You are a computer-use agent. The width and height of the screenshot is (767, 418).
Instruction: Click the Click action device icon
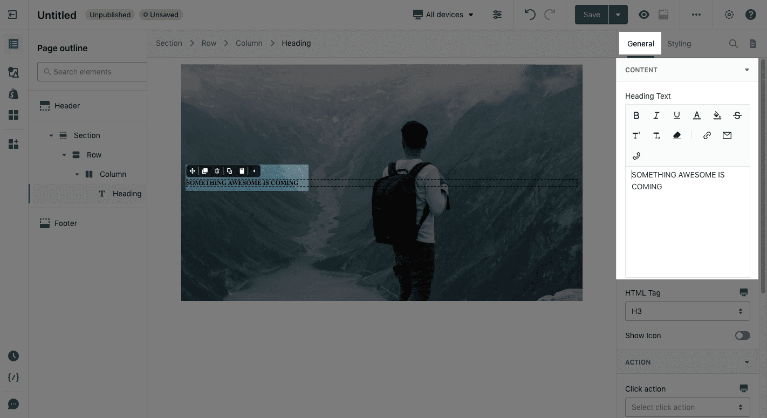tap(744, 388)
